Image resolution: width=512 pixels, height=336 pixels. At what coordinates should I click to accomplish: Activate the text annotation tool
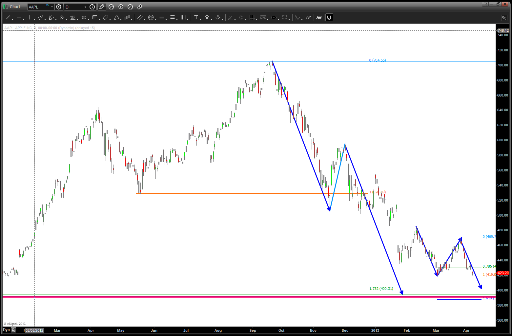click(196, 17)
